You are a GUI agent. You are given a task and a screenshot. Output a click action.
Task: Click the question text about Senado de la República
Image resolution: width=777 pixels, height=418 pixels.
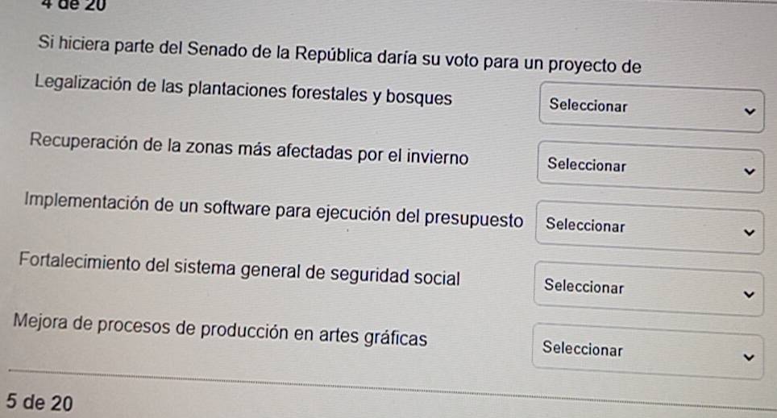pos(339,59)
